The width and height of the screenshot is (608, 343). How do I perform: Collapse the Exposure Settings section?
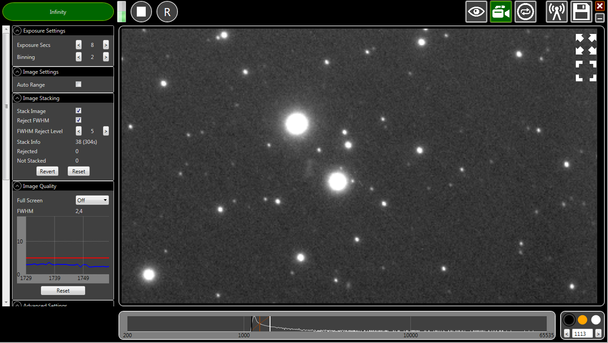click(x=17, y=31)
